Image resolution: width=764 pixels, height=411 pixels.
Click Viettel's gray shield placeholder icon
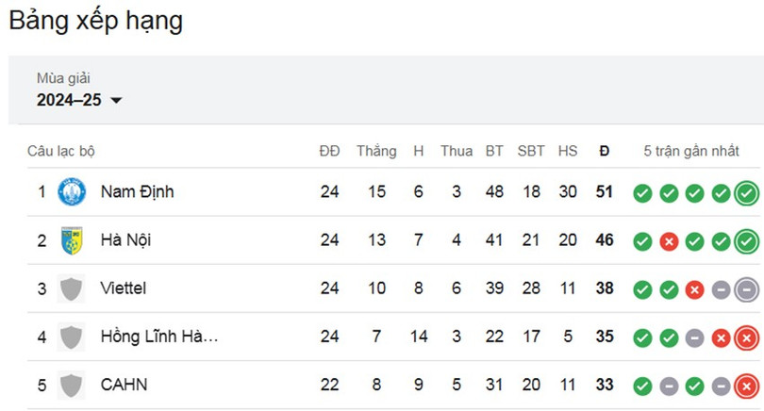point(71,288)
